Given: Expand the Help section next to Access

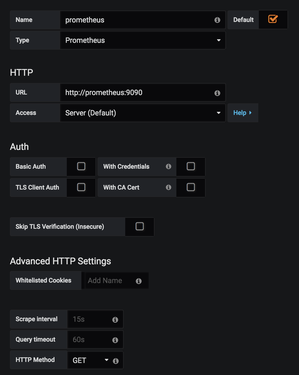Looking at the screenshot, I should (x=243, y=113).
